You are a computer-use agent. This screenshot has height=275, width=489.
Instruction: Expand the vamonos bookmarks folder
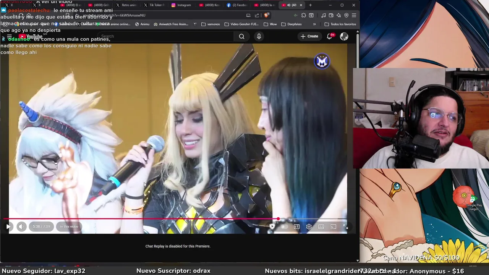click(210, 24)
